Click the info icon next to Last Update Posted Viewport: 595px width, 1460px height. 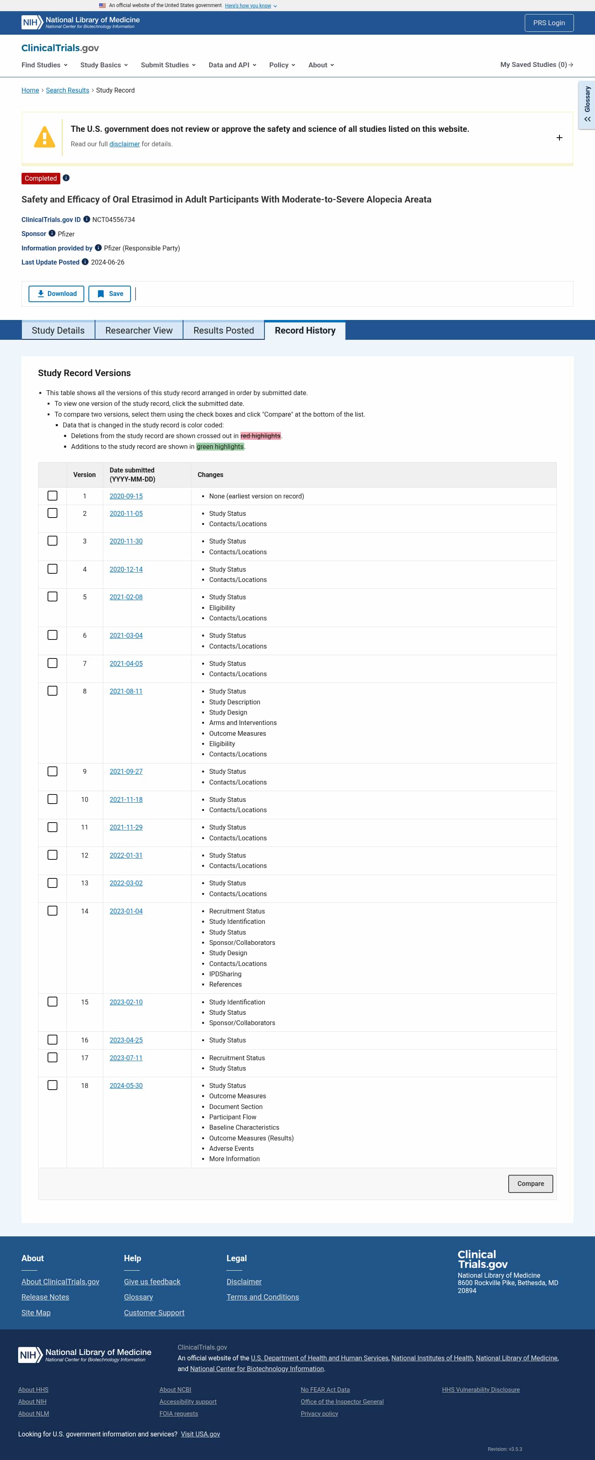(85, 262)
